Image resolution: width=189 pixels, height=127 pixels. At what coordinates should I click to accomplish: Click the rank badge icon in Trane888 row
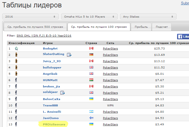(16, 105)
